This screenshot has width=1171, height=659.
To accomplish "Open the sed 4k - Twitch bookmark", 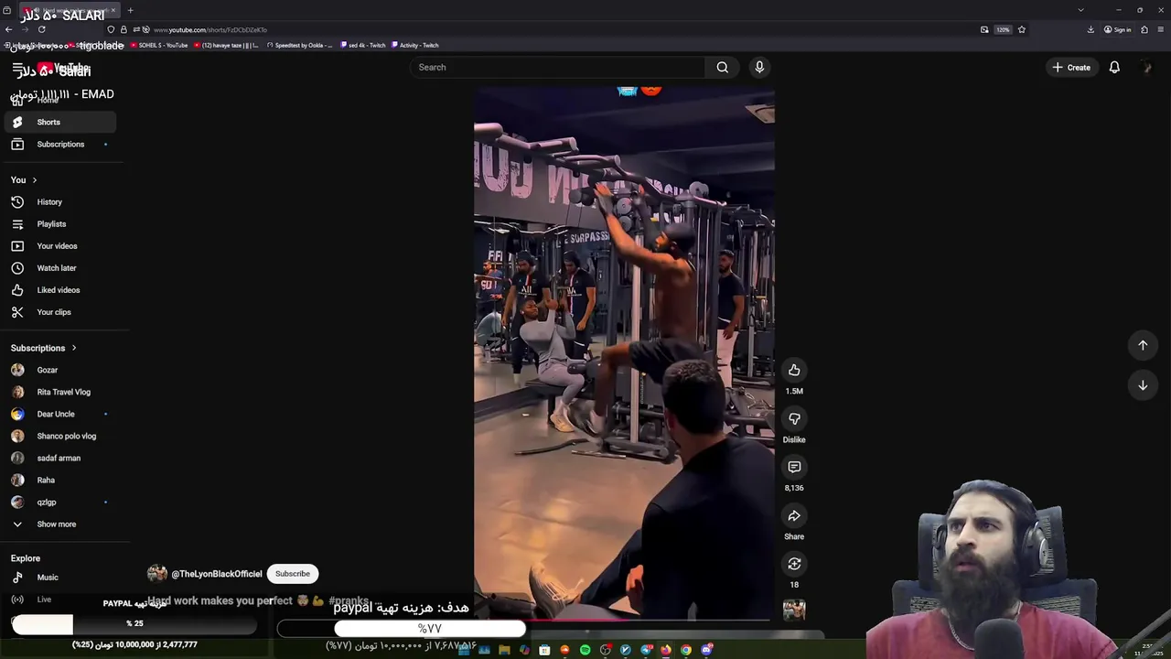I will tap(362, 45).
